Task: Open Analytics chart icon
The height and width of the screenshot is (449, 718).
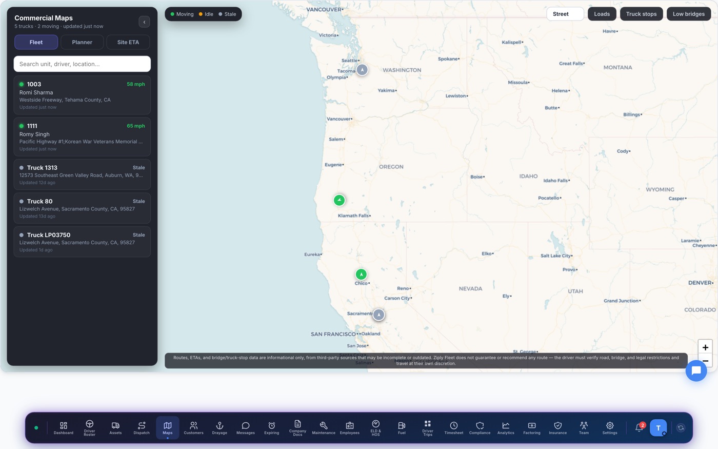Action: (506, 428)
